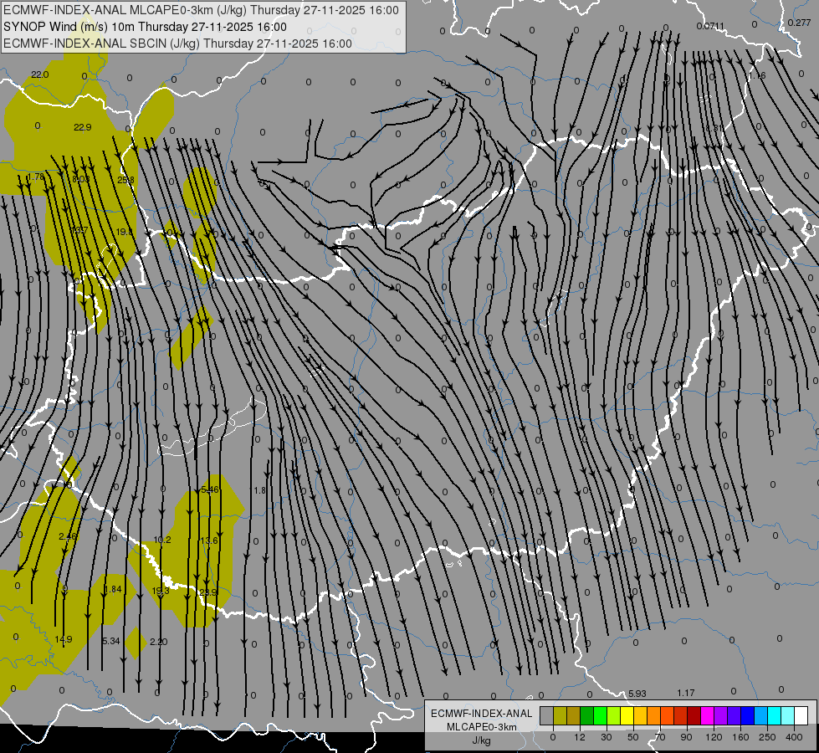Click the map value 22.0
Viewport: 819px width, 753px height.
(39, 74)
